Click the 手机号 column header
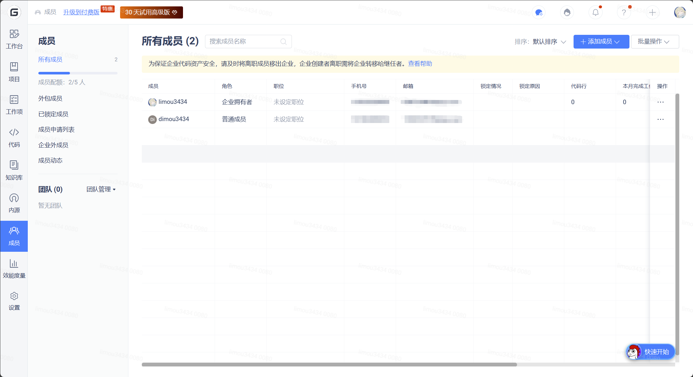 pos(359,86)
